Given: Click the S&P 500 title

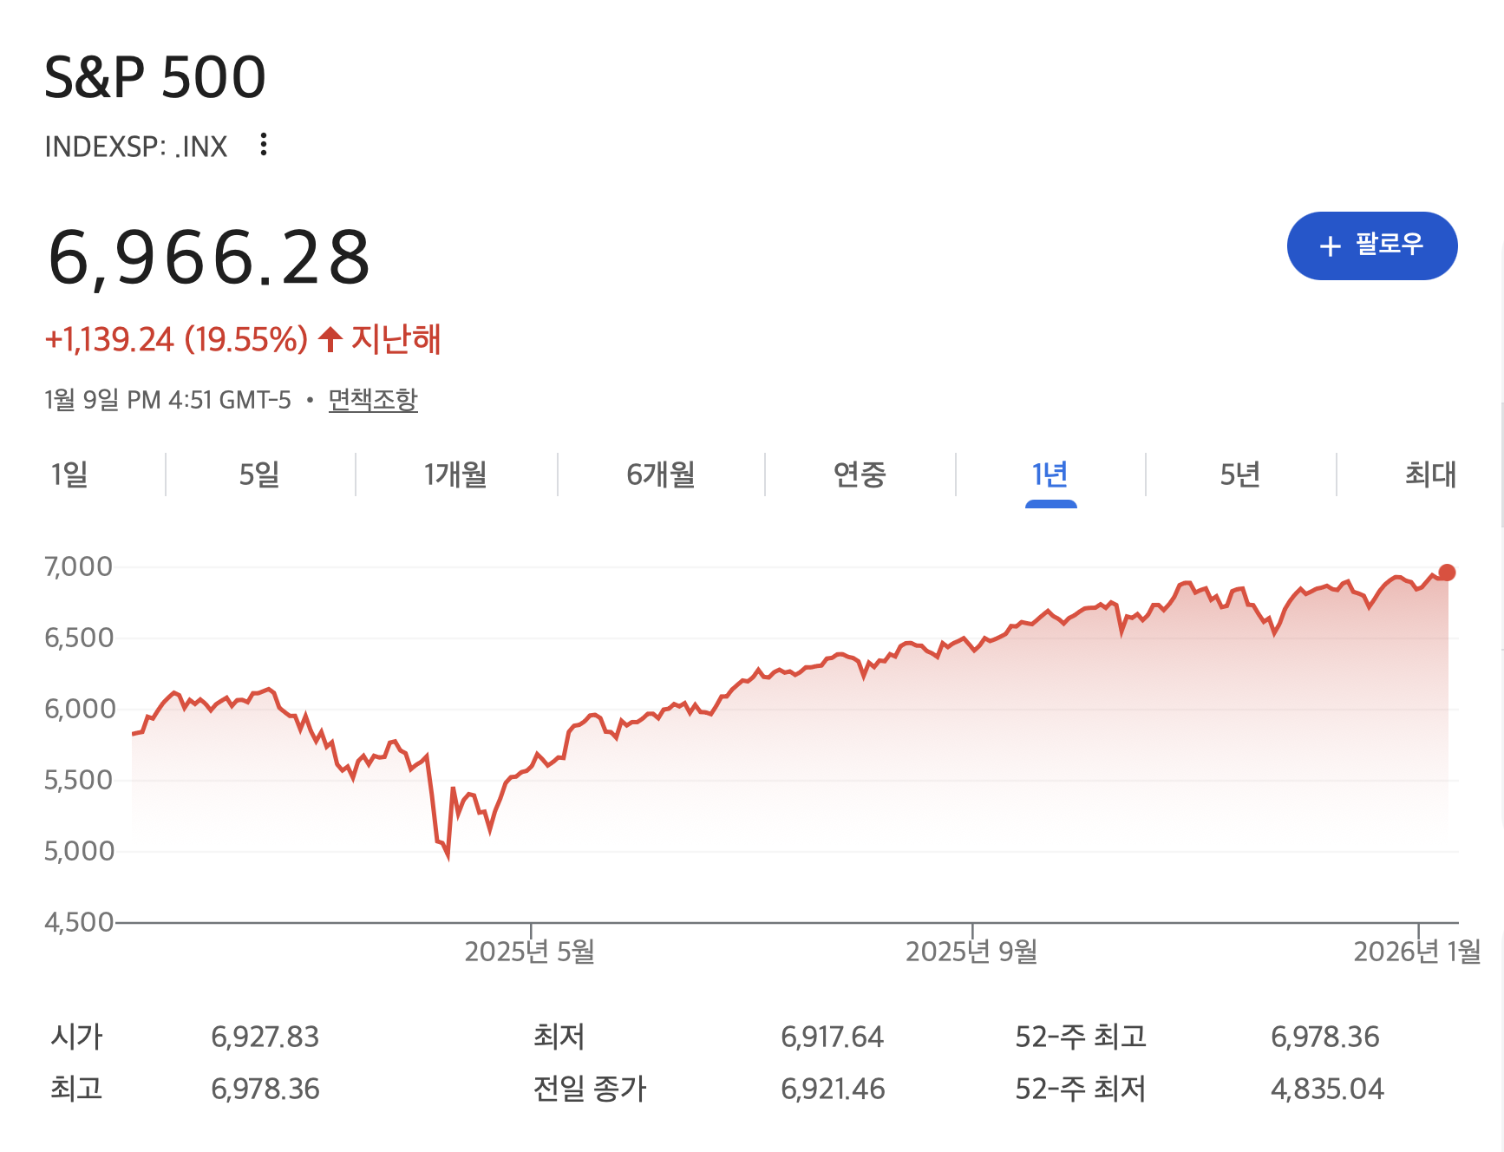Looking at the screenshot, I should pyautogui.click(x=155, y=77).
